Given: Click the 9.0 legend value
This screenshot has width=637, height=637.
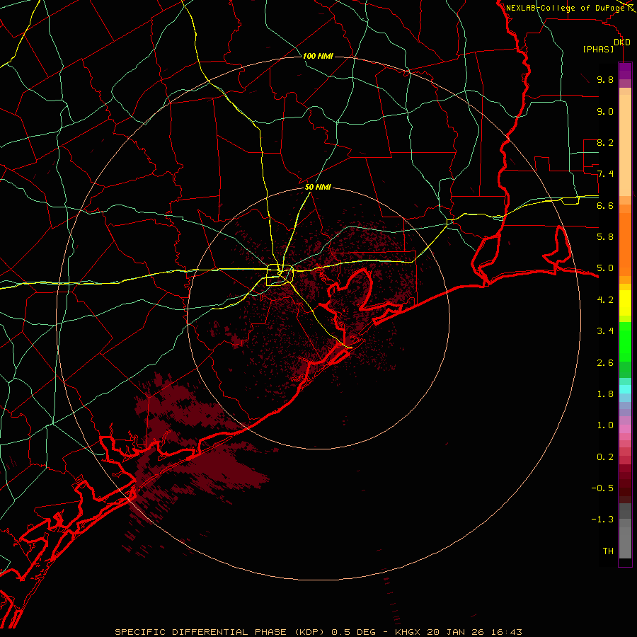Looking at the screenshot, I should pos(605,112).
